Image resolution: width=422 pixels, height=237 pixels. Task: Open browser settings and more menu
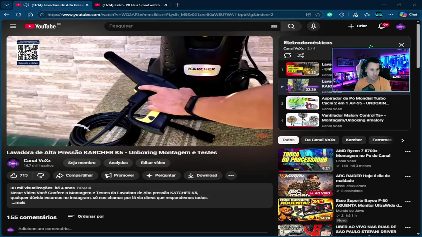(391, 14)
